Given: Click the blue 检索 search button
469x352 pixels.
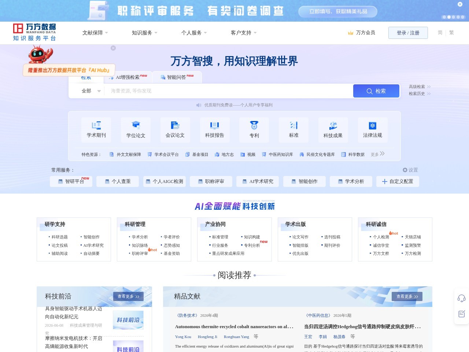Looking at the screenshot, I should click(x=376, y=91).
